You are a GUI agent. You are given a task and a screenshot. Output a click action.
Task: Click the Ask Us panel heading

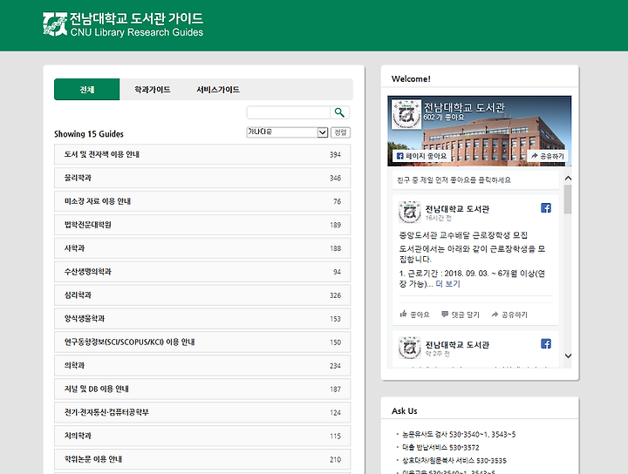coord(404,410)
